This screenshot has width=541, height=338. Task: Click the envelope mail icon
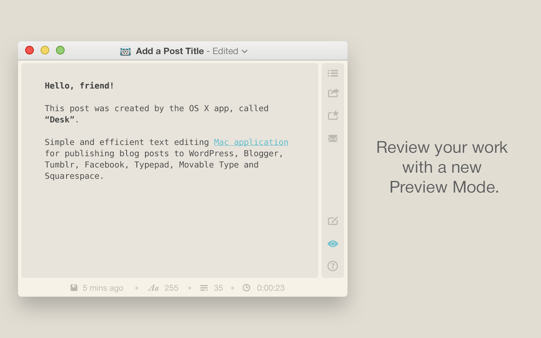tap(333, 139)
